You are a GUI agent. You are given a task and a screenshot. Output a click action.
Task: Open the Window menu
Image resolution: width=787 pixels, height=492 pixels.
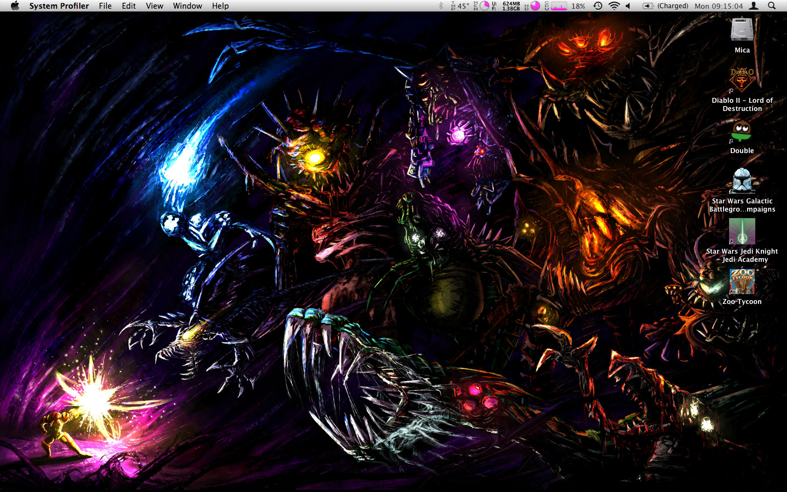click(x=187, y=6)
